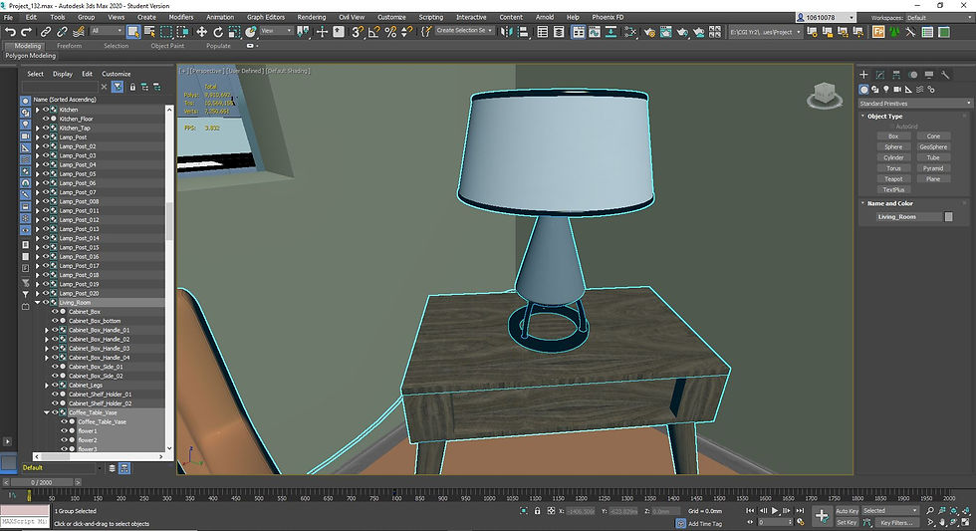Open the selection filter All dropdown
This screenshot has width=976, height=531.
click(107, 31)
